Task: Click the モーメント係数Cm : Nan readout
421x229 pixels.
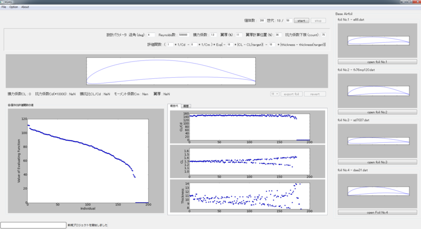Action: tap(131, 94)
